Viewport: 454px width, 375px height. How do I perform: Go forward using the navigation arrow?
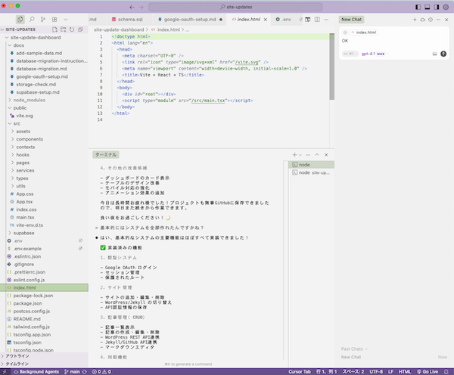pyautogui.click(x=141, y=7)
